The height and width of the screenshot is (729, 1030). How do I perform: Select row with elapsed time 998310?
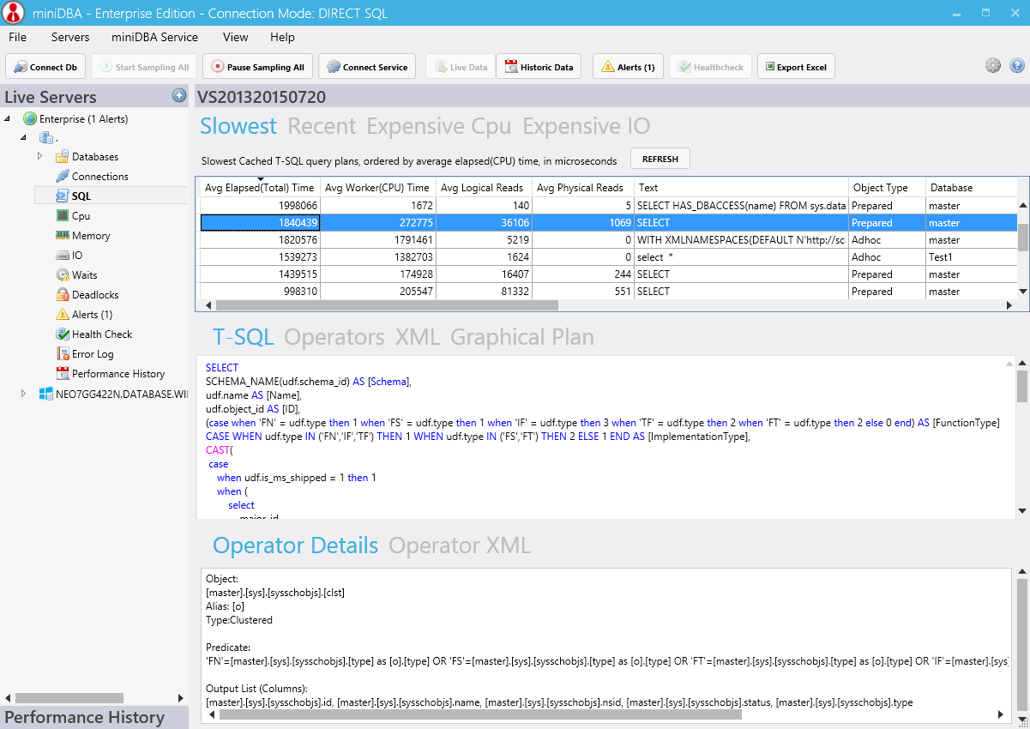point(609,292)
